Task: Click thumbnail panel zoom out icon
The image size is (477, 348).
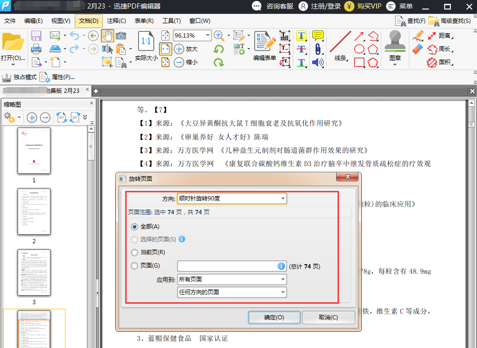Action: (45, 118)
